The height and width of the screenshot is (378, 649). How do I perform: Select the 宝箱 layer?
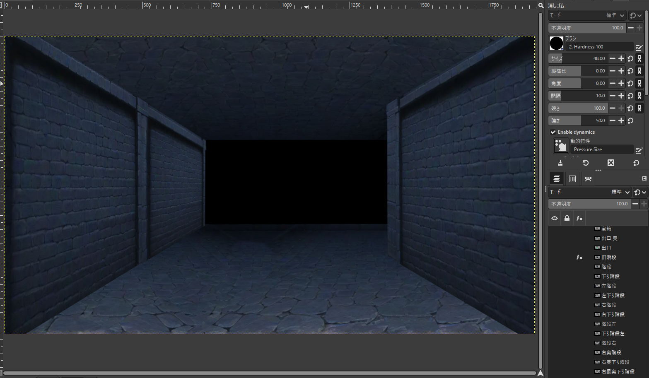[x=606, y=229]
